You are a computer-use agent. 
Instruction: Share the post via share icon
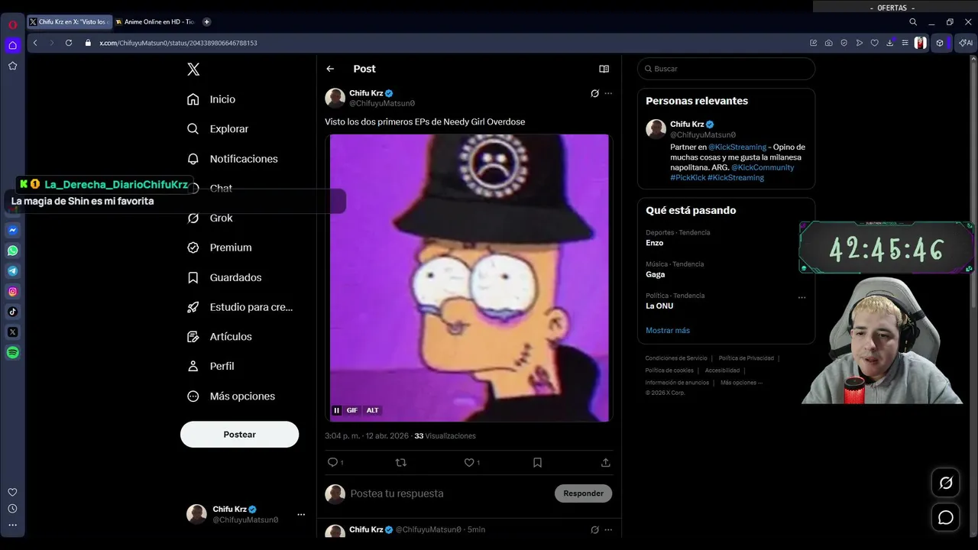tap(606, 462)
